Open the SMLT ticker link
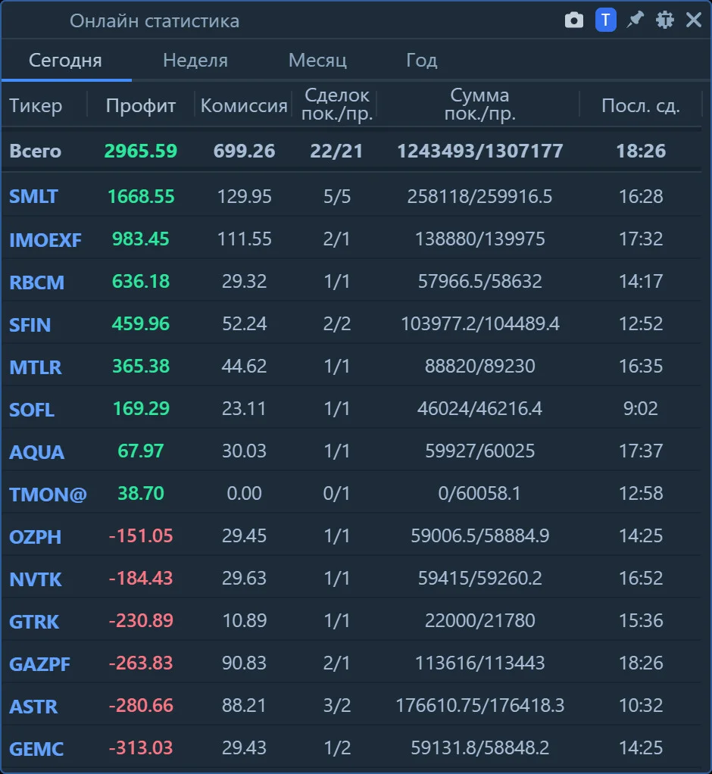The image size is (712, 774). [x=33, y=196]
